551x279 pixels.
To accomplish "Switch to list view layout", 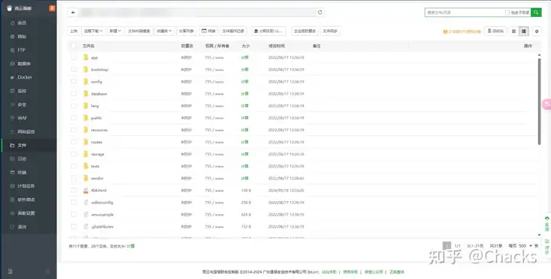I will tap(523, 31).
